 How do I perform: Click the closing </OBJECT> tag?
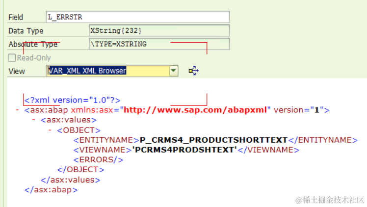point(81,169)
